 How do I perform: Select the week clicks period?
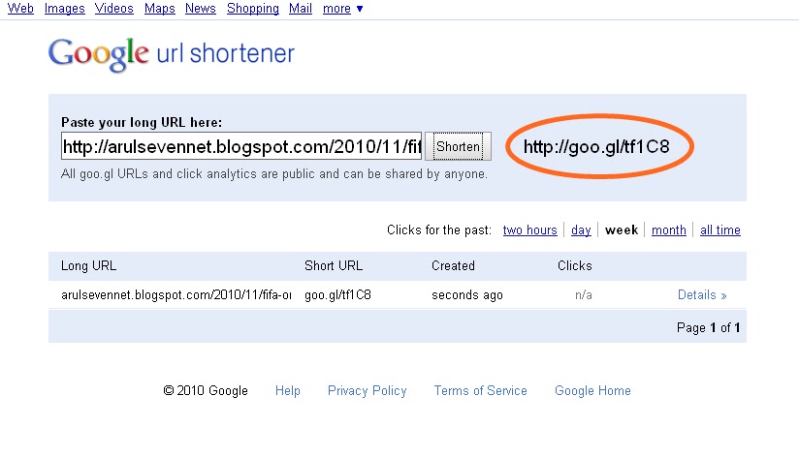coord(622,230)
